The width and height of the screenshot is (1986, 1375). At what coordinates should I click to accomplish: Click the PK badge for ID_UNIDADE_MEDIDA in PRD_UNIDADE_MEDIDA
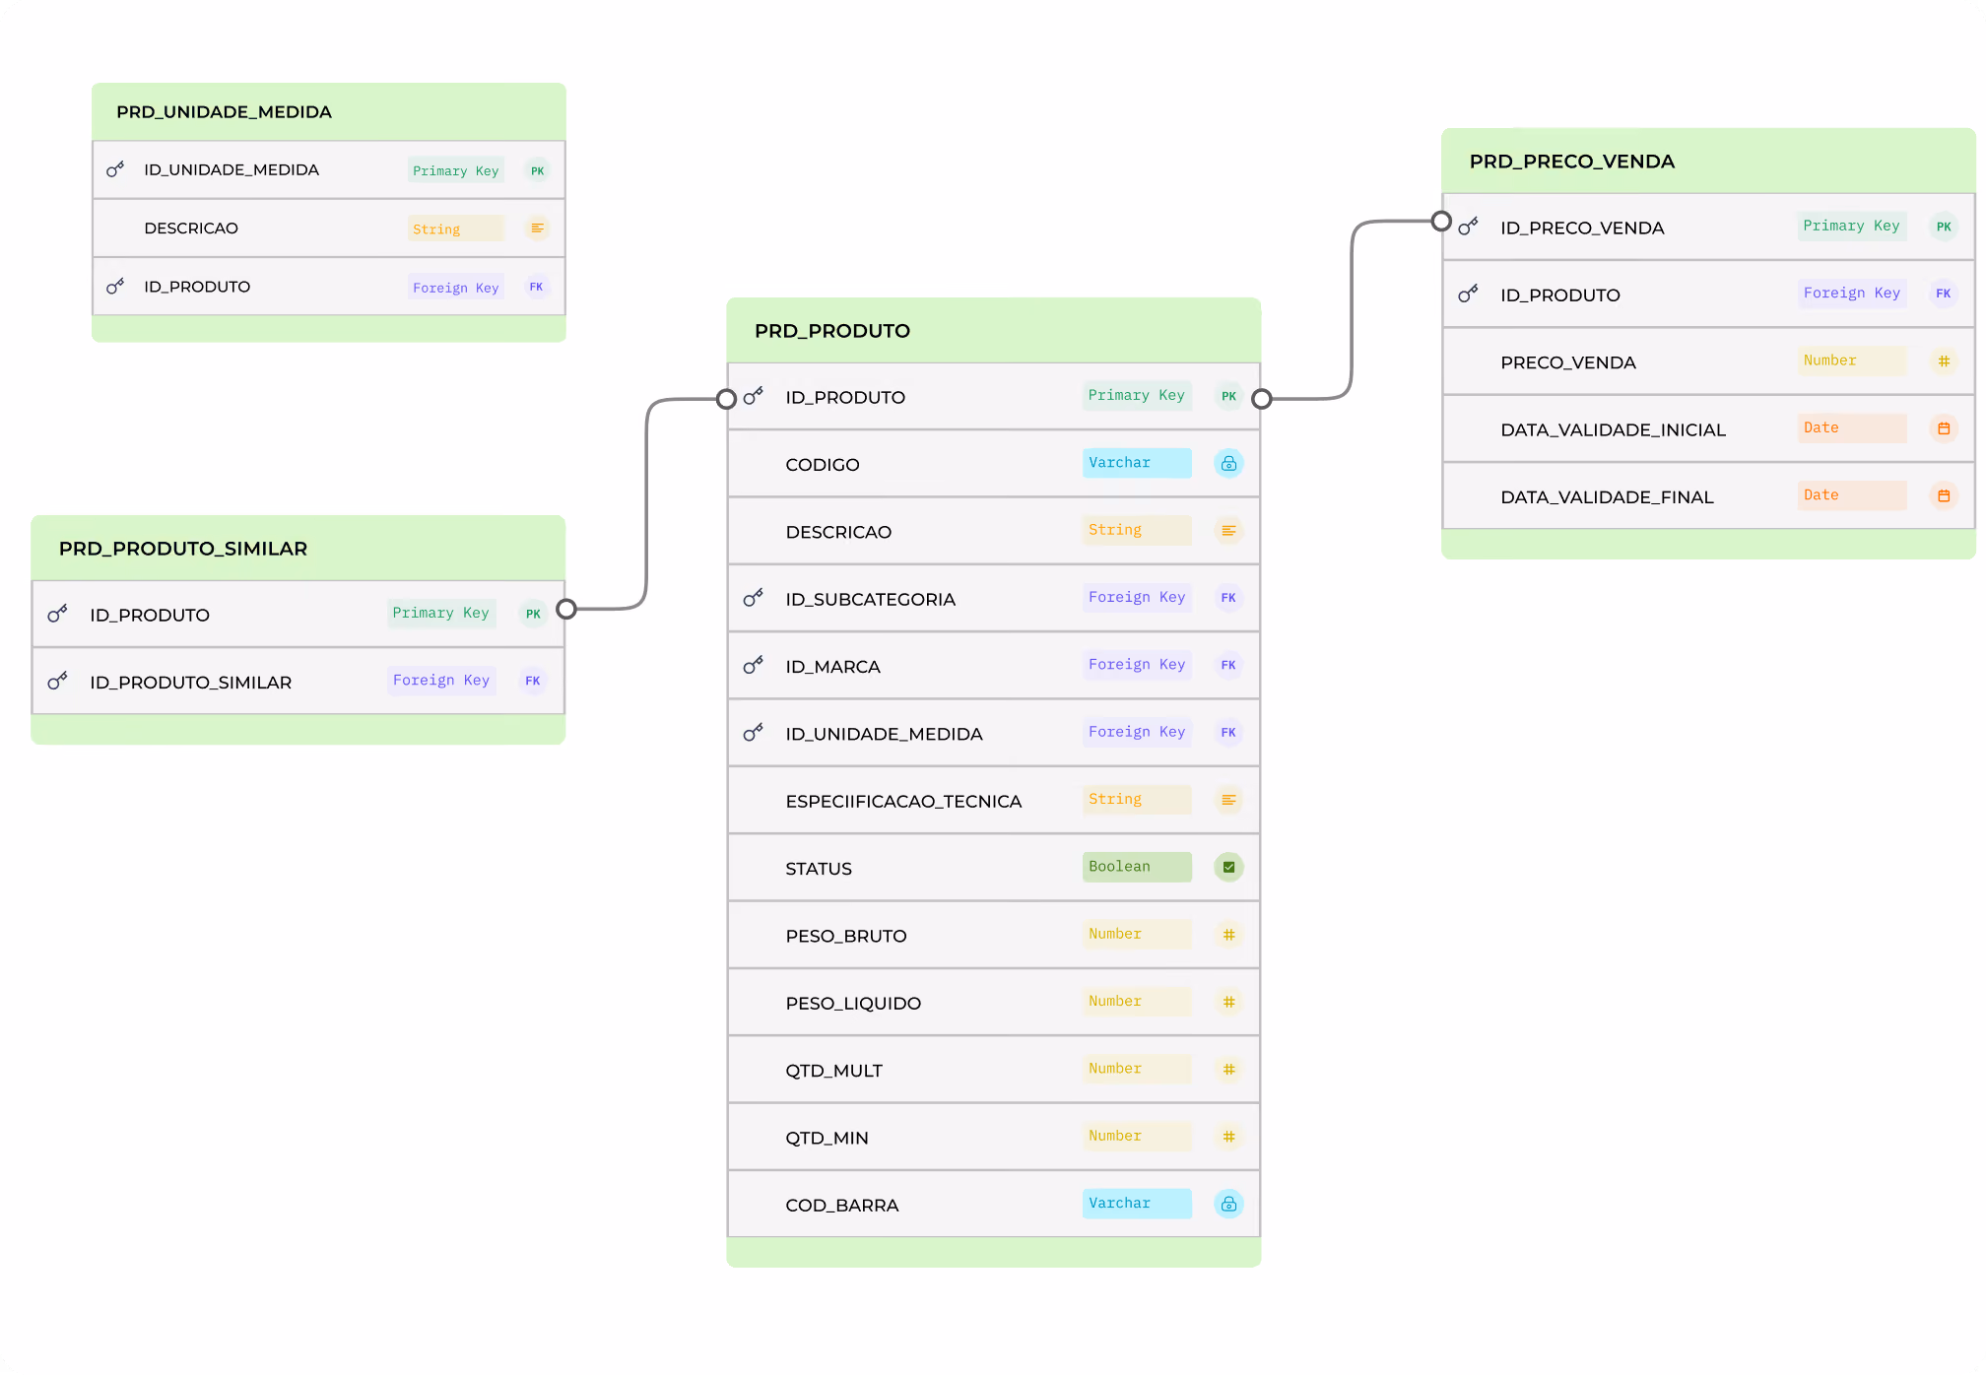tap(537, 170)
